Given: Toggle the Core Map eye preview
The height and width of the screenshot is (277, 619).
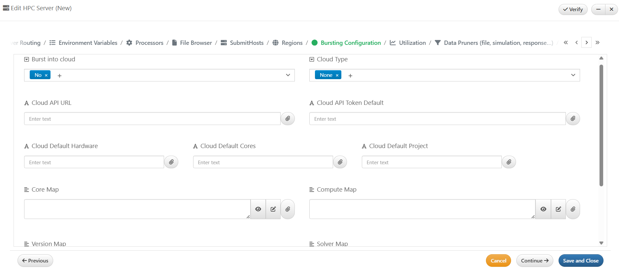Looking at the screenshot, I should [258, 209].
